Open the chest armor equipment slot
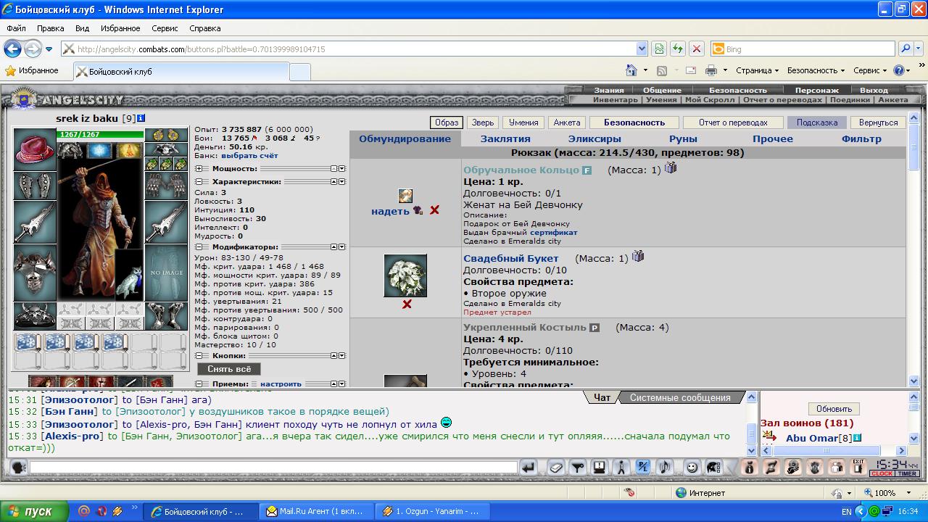The image size is (928, 522). coord(35,273)
